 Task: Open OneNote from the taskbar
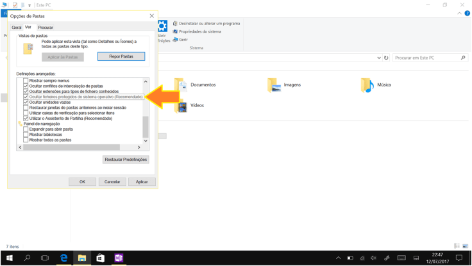click(x=119, y=258)
